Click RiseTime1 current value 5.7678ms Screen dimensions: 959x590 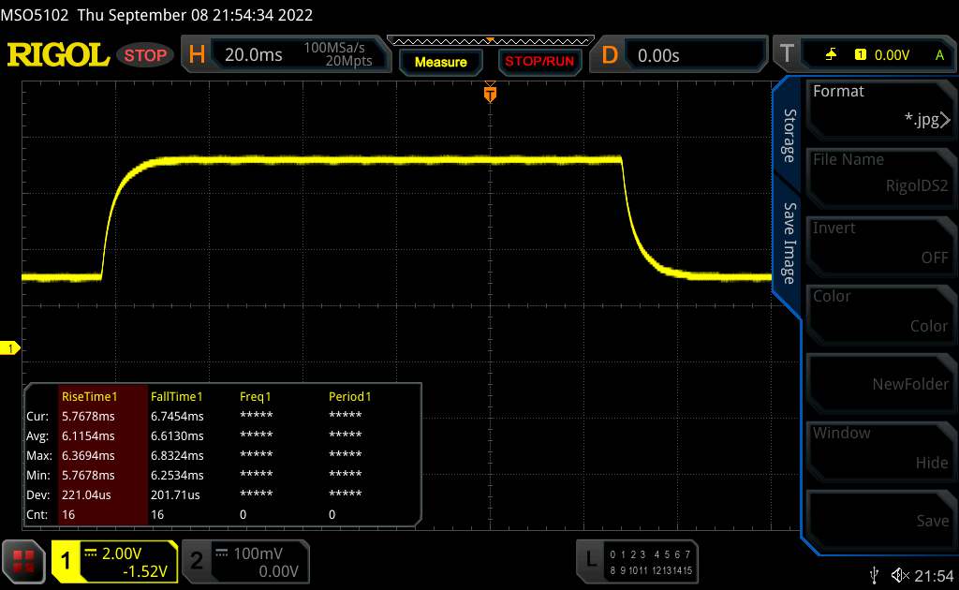pos(88,417)
